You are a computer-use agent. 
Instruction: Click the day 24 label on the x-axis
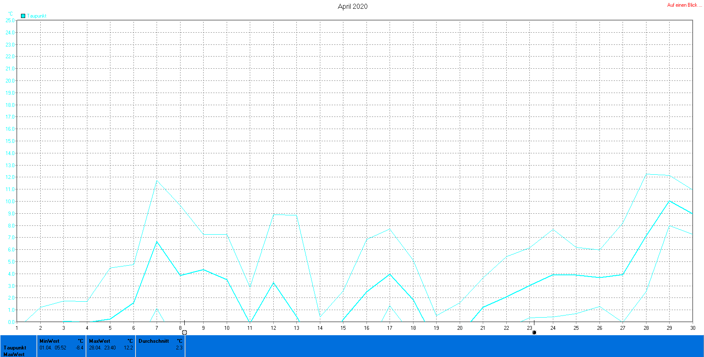click(553, 328)
